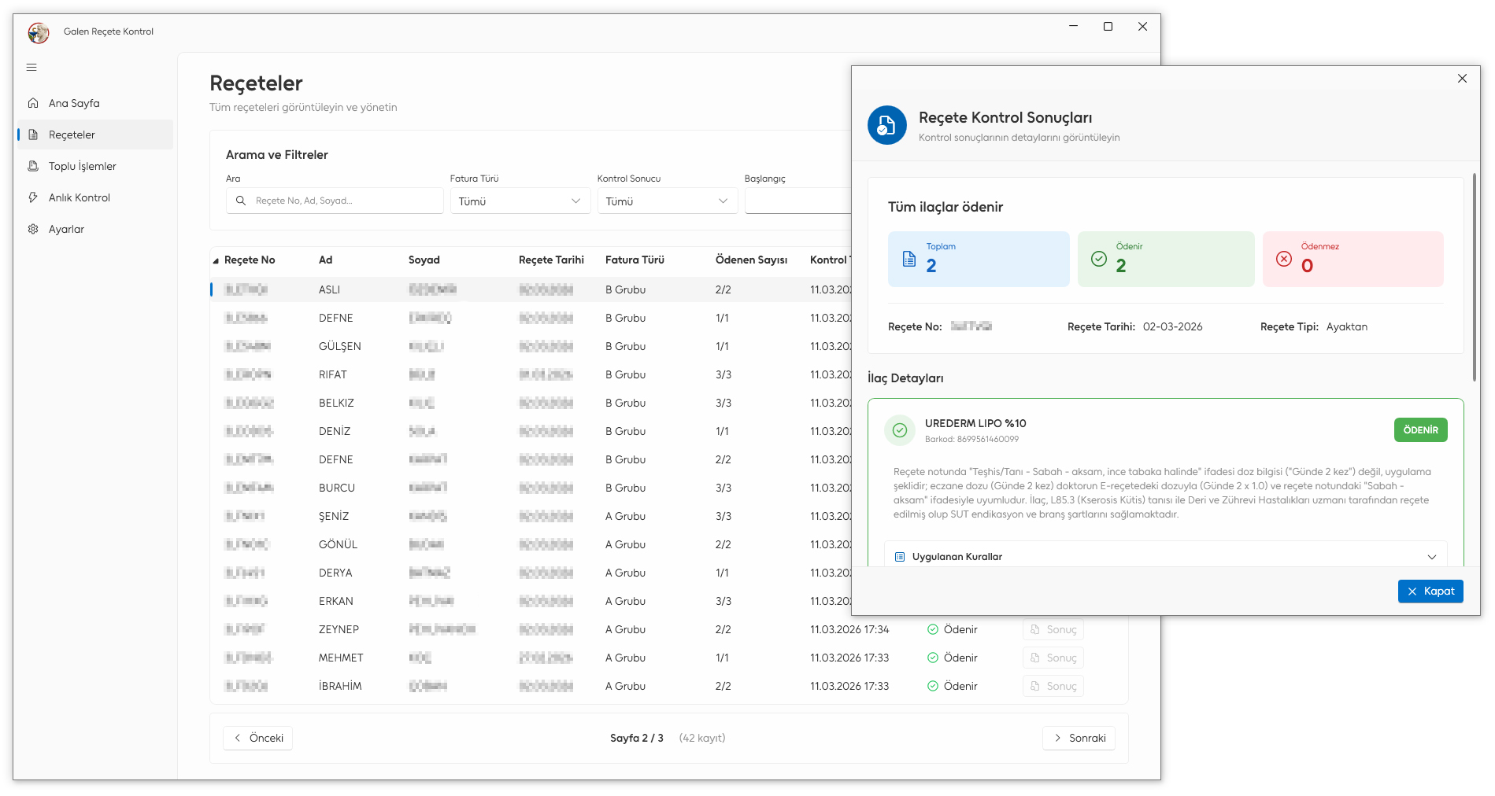Go to Toplu İşlemler page
Image resolution: width=1495 pixels, height=796 pixels.
coord(95,166)
